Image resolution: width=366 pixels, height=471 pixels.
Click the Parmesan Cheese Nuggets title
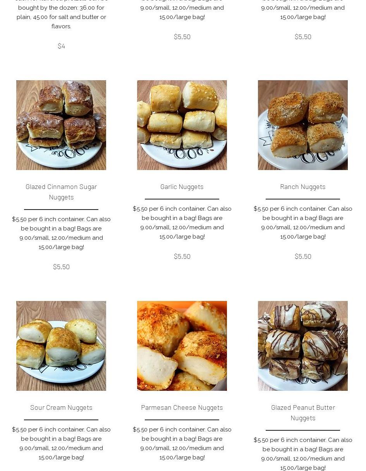pos(182,407)
